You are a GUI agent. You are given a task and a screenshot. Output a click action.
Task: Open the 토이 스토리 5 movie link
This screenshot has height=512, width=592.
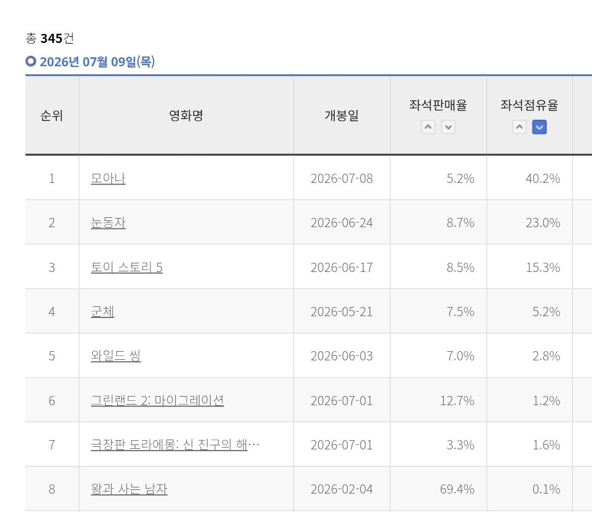coord(127,267)
